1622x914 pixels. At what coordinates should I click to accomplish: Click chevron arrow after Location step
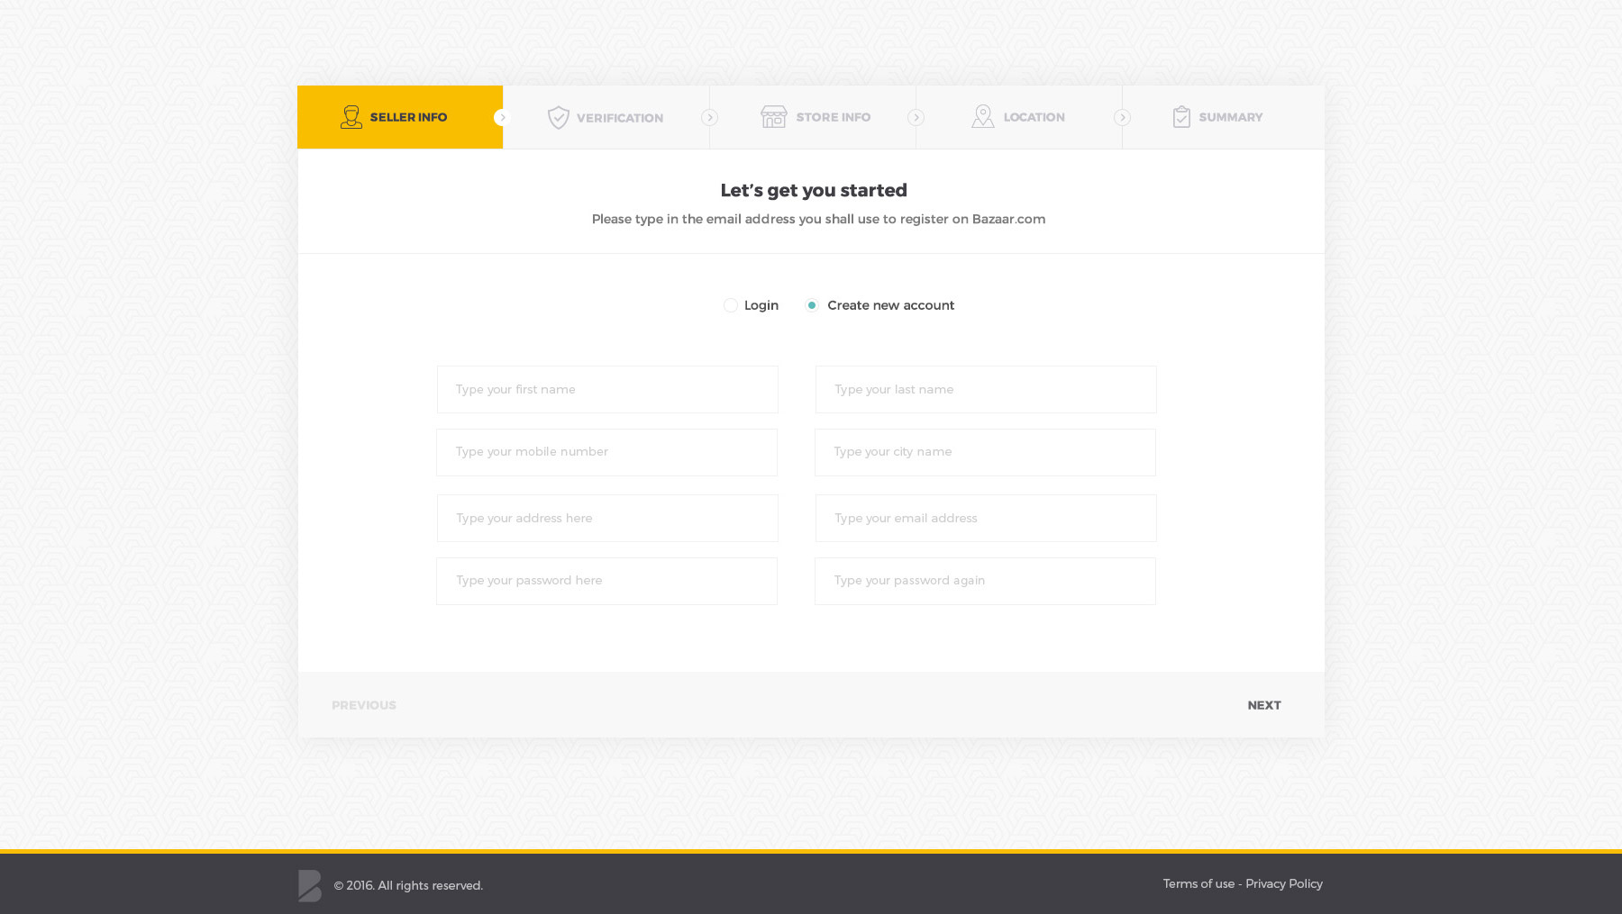pos(1122,117)
